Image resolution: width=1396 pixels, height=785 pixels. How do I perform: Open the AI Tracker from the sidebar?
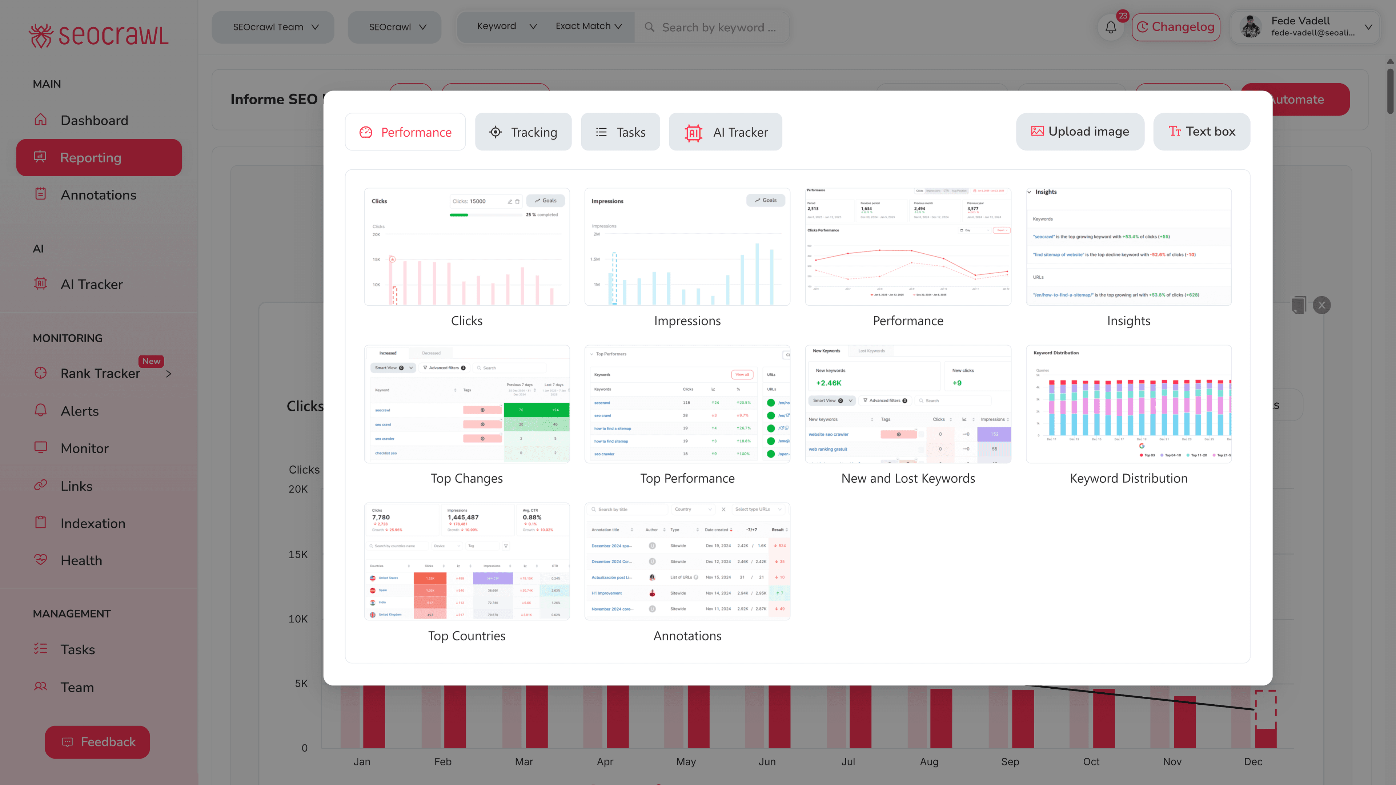pyautogui.click(x=92, y=284)
